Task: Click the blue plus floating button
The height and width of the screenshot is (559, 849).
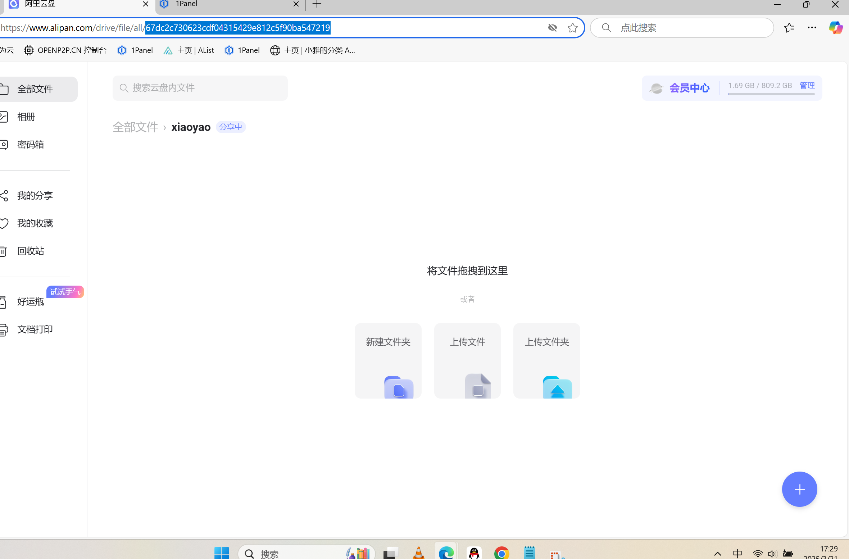Action: [799, 489]
